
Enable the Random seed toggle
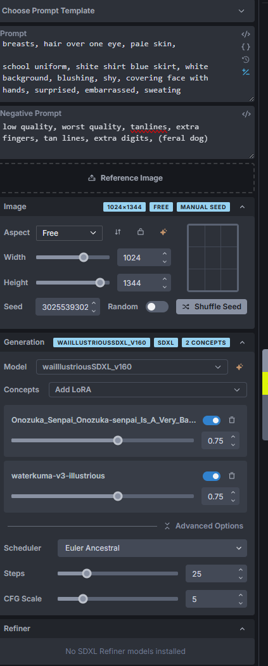156,307
